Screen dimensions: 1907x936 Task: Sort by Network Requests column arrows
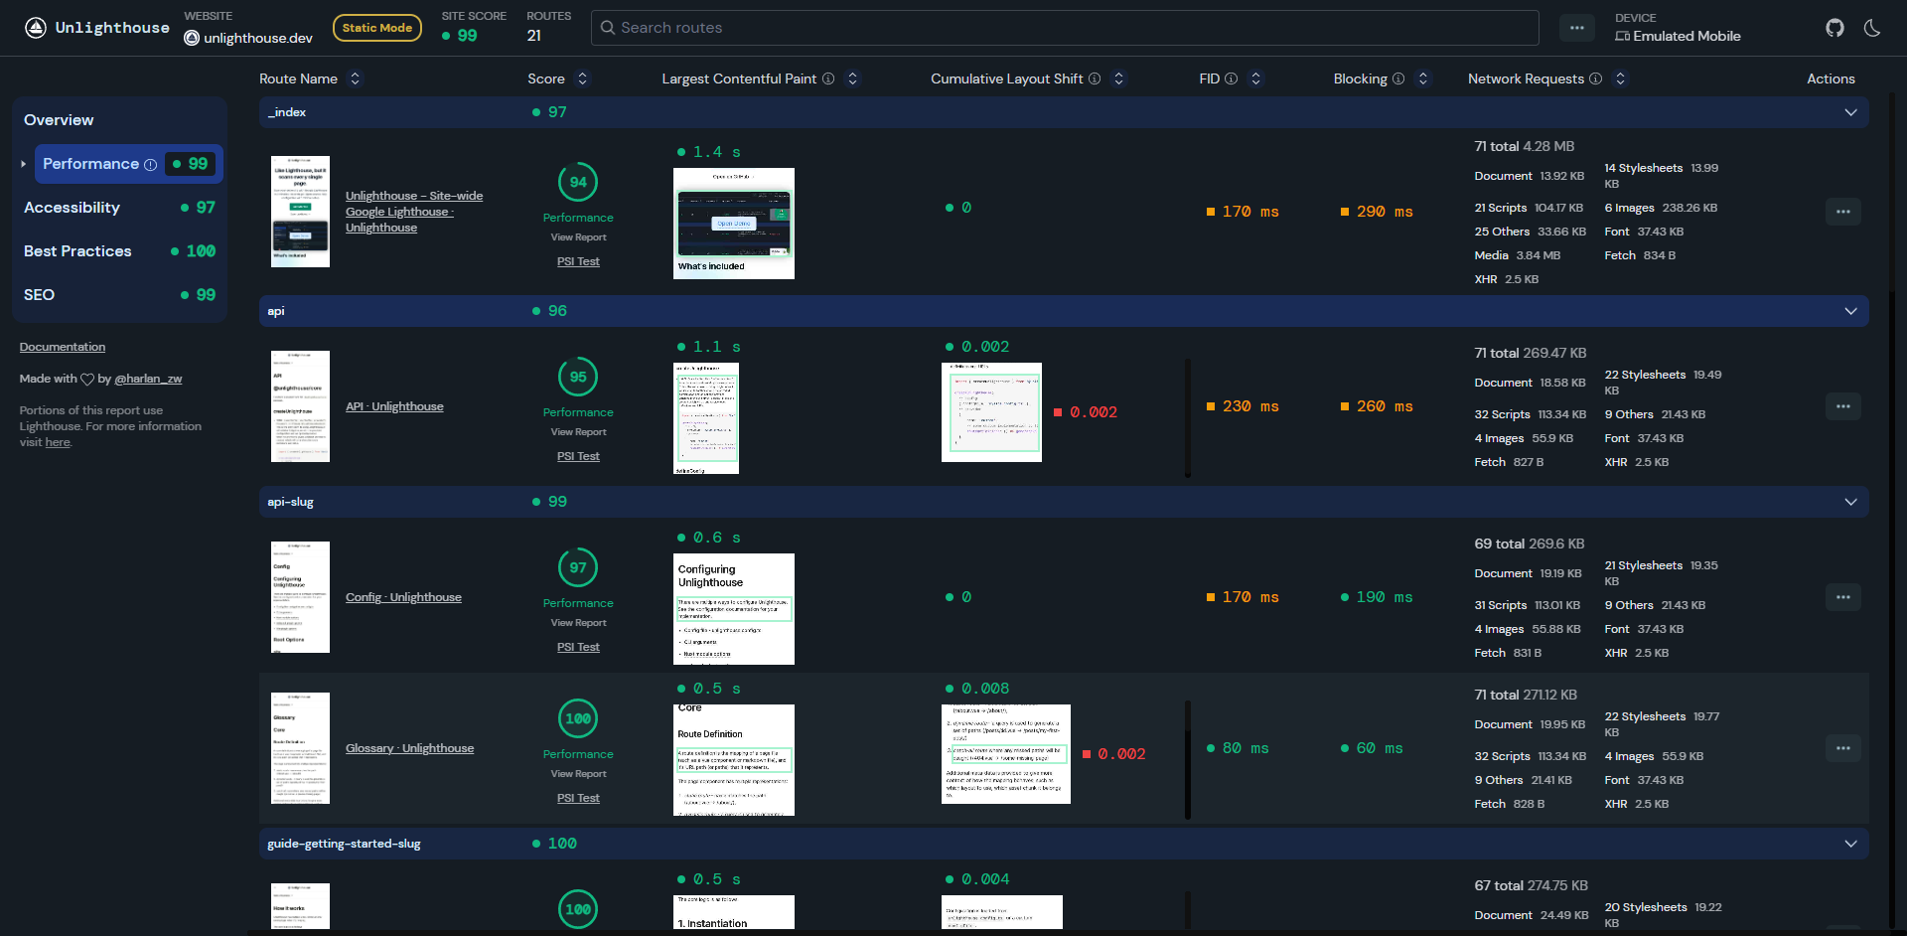coord(1620,78)
